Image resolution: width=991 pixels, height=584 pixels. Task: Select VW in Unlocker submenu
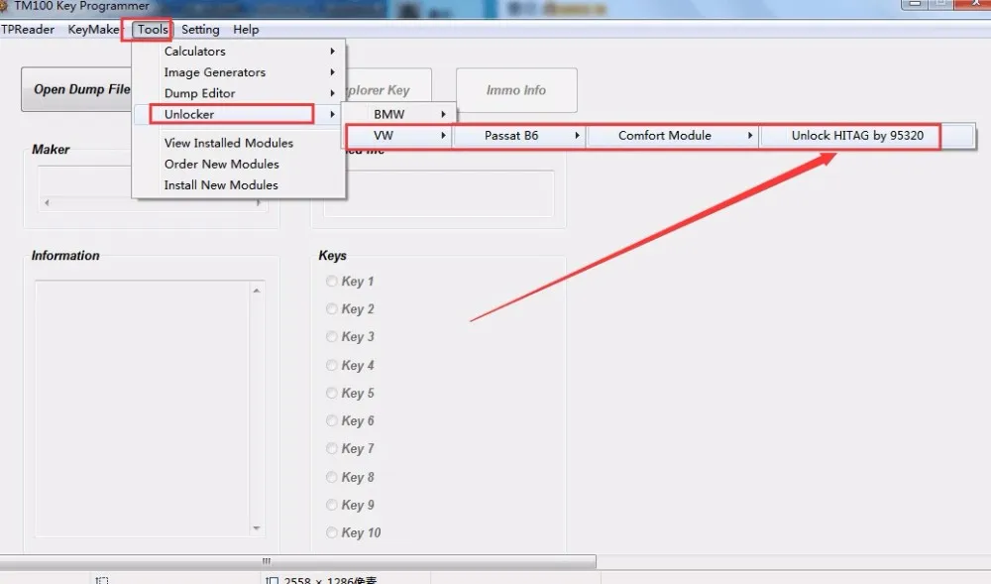(398, 135)
